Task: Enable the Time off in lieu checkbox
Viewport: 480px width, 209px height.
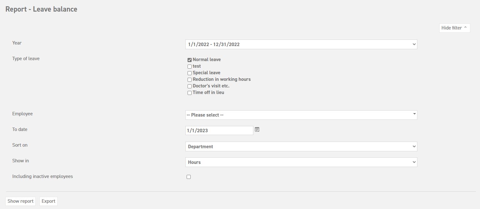Action: (x=189, y=93)
